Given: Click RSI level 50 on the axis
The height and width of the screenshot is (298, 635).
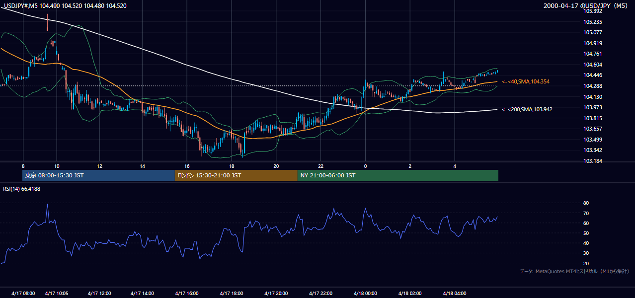Looking at the screenshot, I should (x=586, y=233).
